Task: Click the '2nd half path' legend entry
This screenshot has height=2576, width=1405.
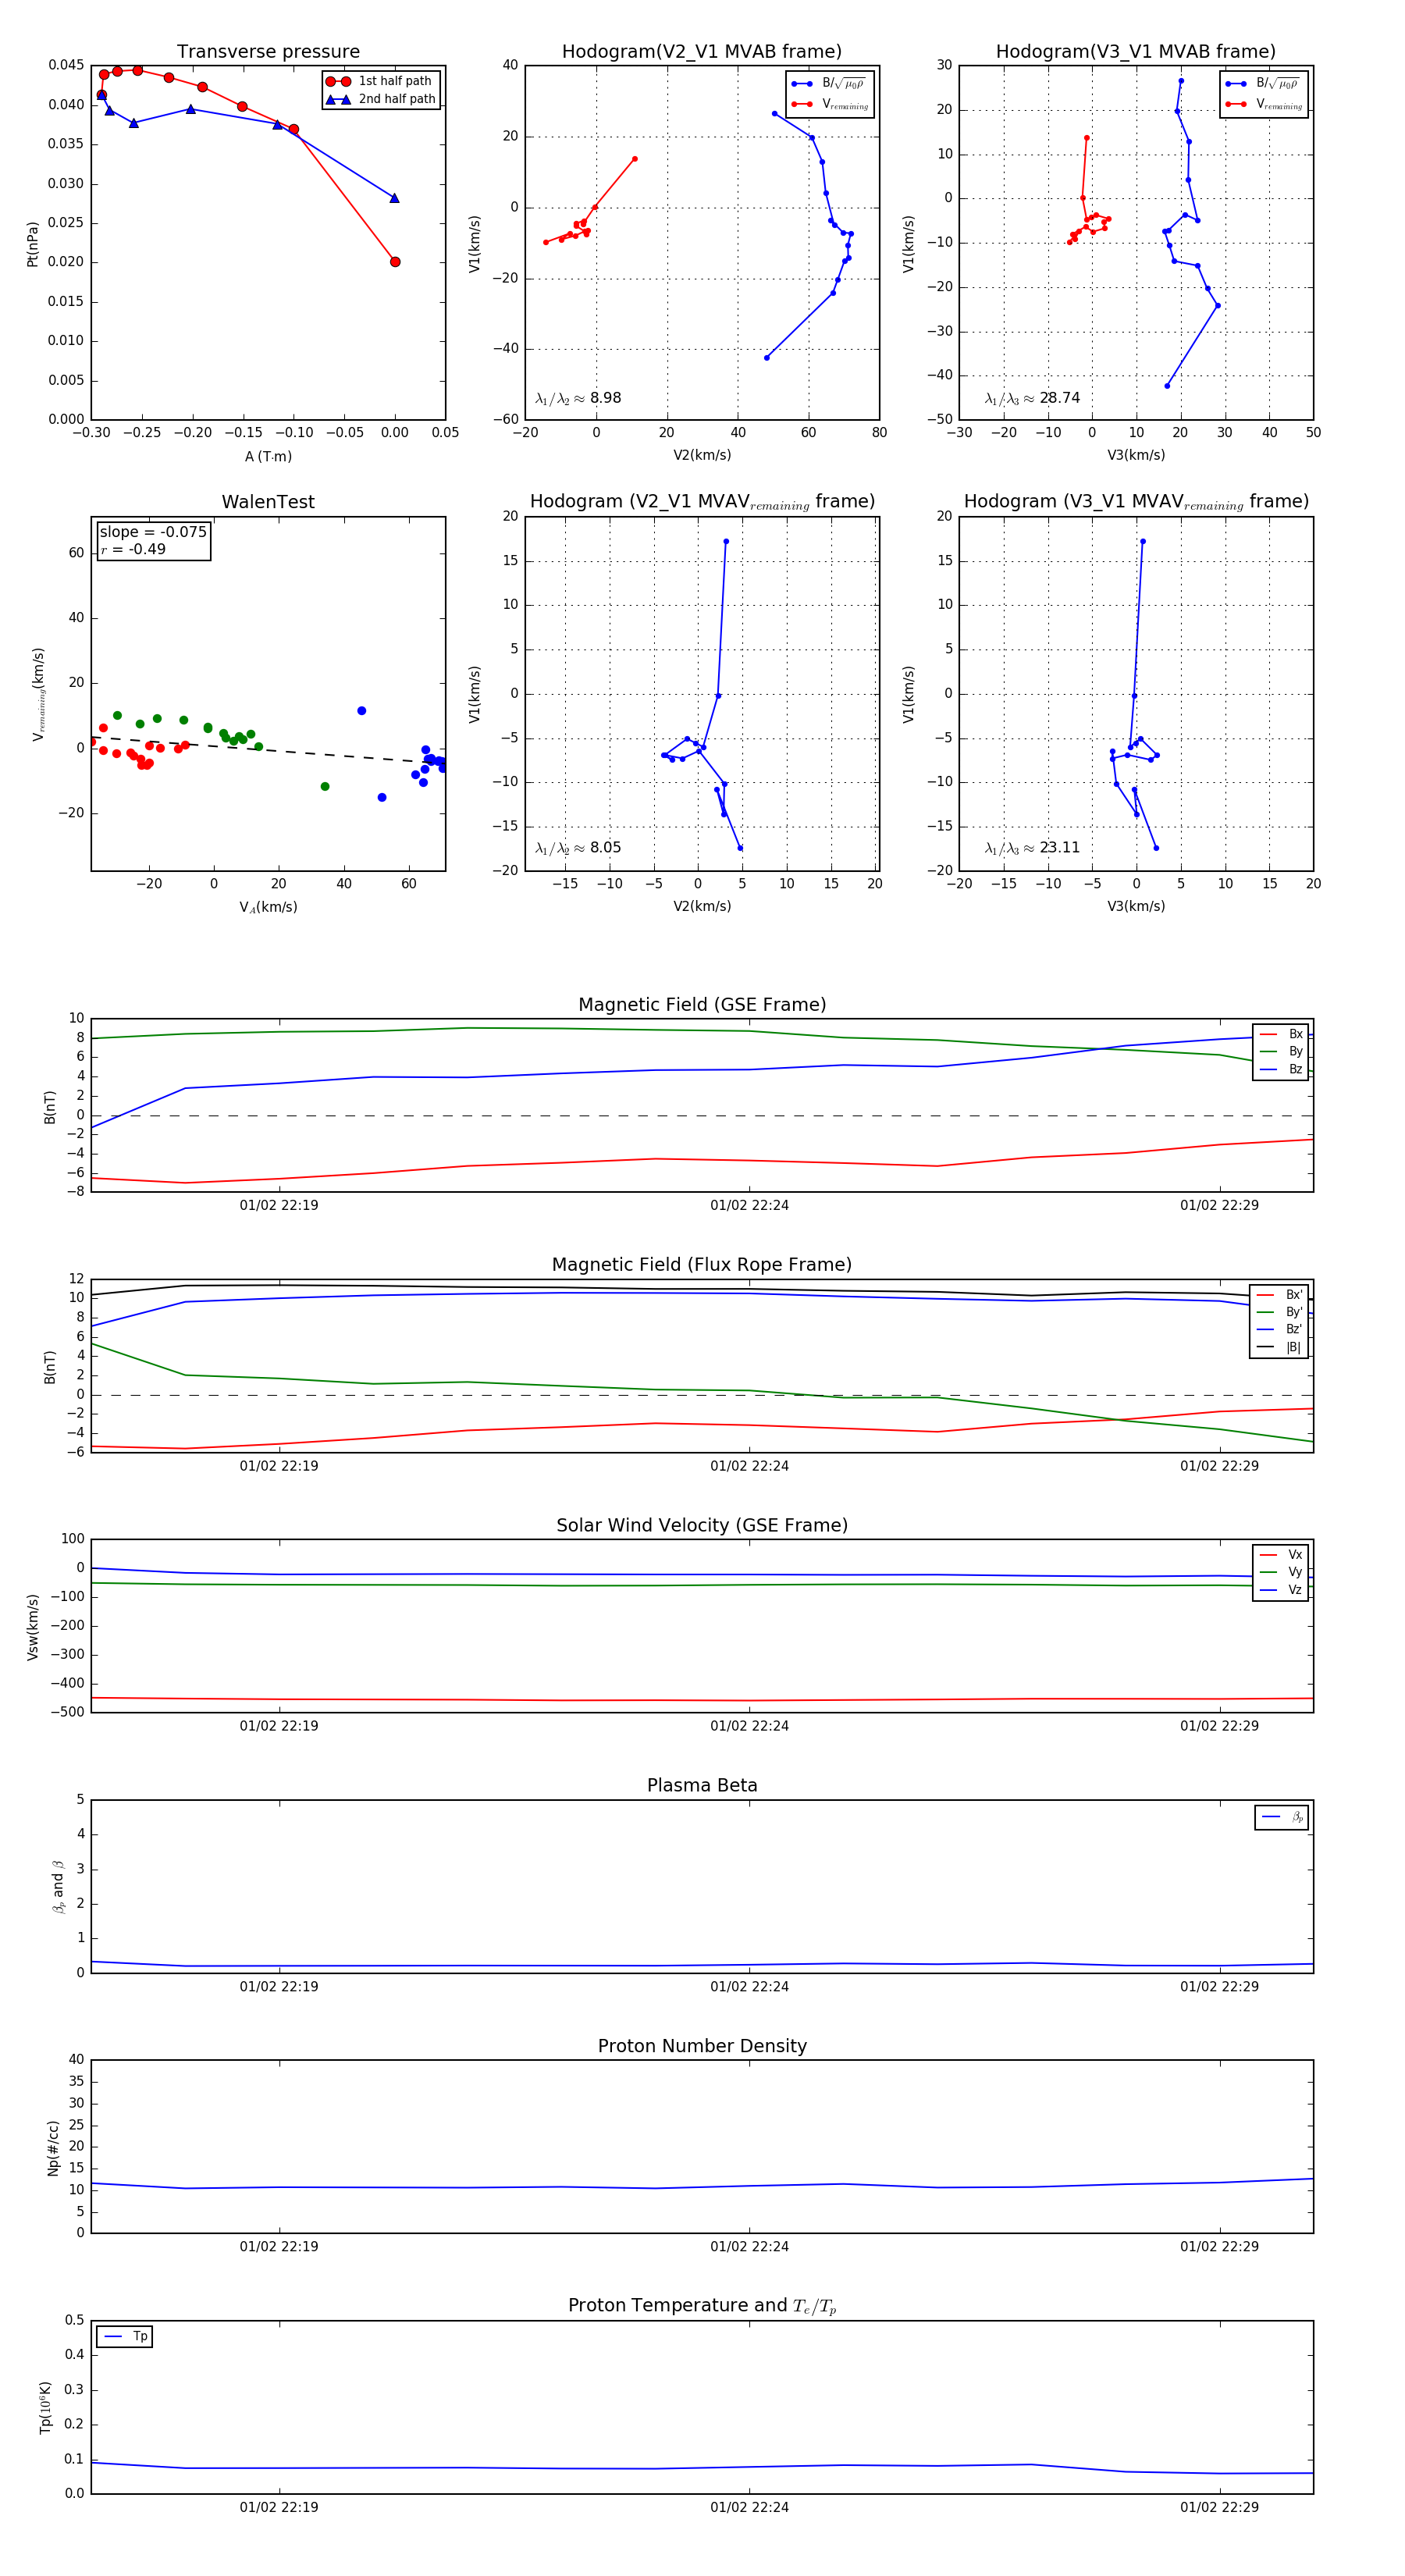Action: (380, 99)
